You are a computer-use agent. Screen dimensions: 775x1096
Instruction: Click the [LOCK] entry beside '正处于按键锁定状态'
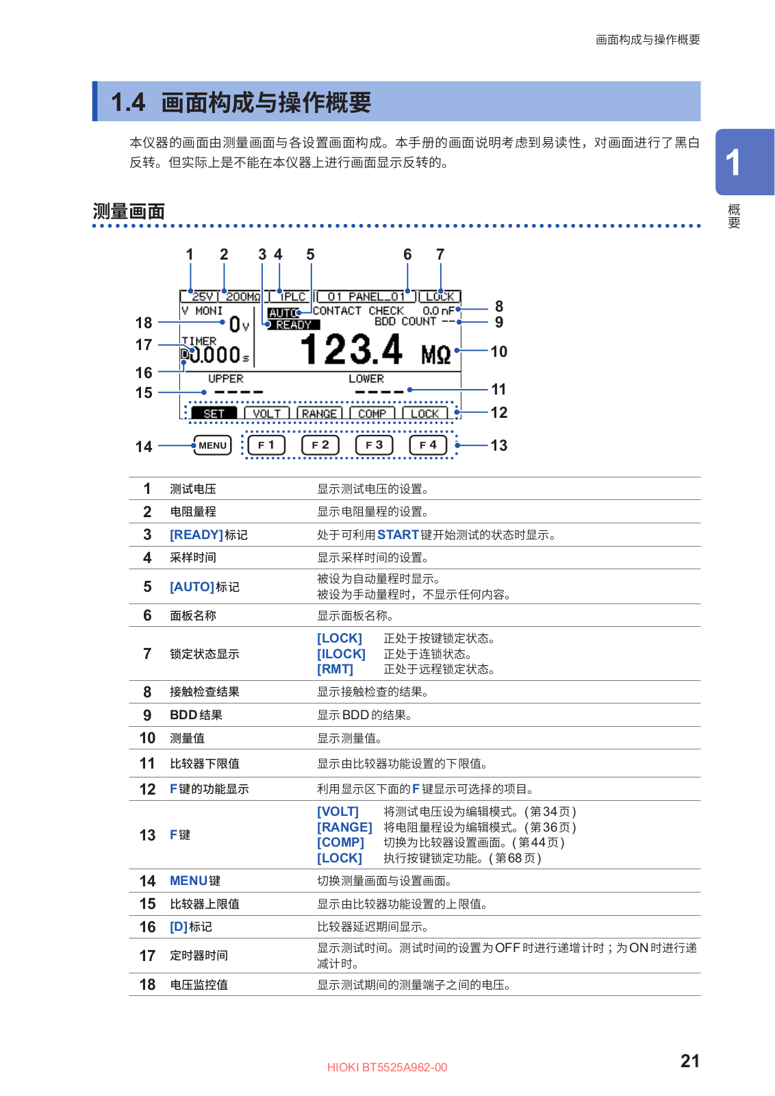(340, 638)
